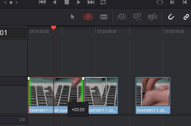Screen dimensions: 191x126
Task: Select the arrow Selection Mode tool
Action: click(72, 17)
